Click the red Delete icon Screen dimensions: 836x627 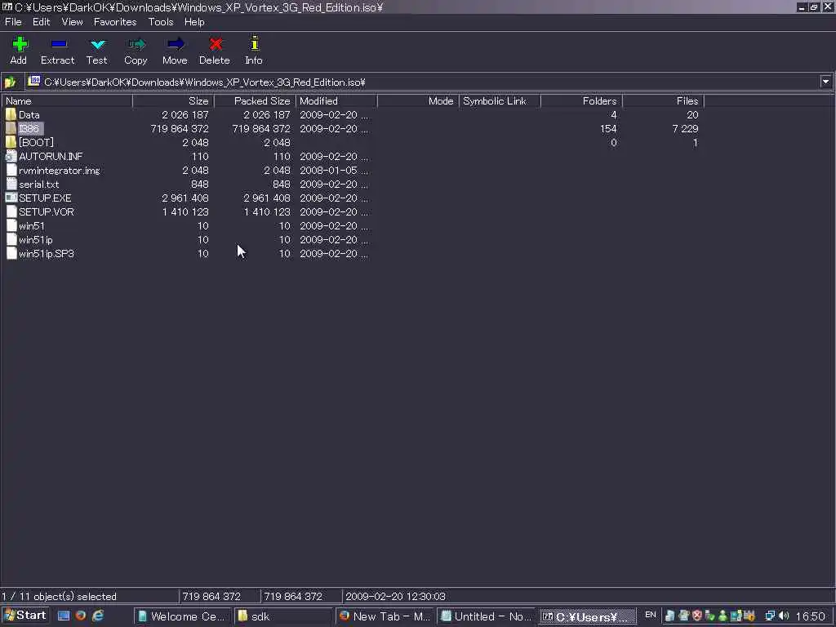pos(216,44)
